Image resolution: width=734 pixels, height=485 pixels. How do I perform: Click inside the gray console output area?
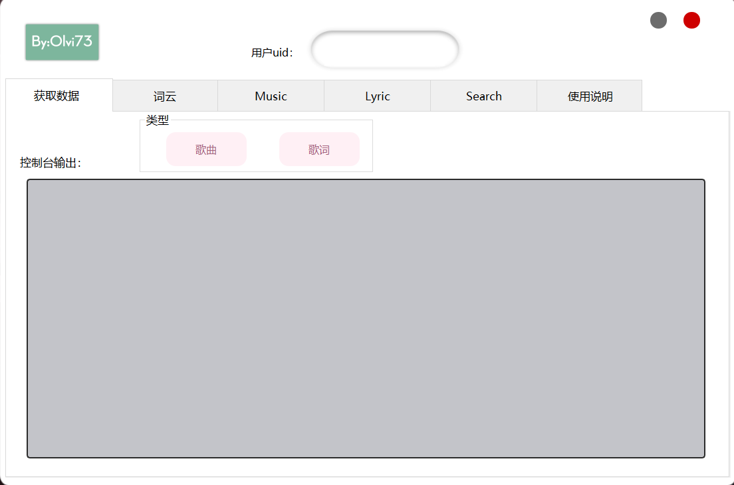coord(366,318)
